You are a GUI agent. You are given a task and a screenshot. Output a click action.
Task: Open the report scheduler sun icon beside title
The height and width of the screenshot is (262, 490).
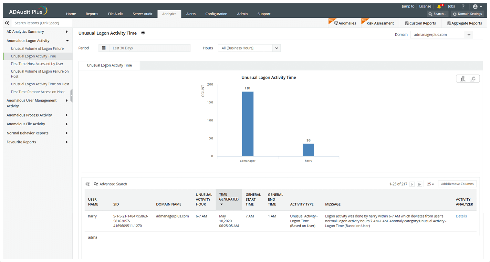click(143, 33)
